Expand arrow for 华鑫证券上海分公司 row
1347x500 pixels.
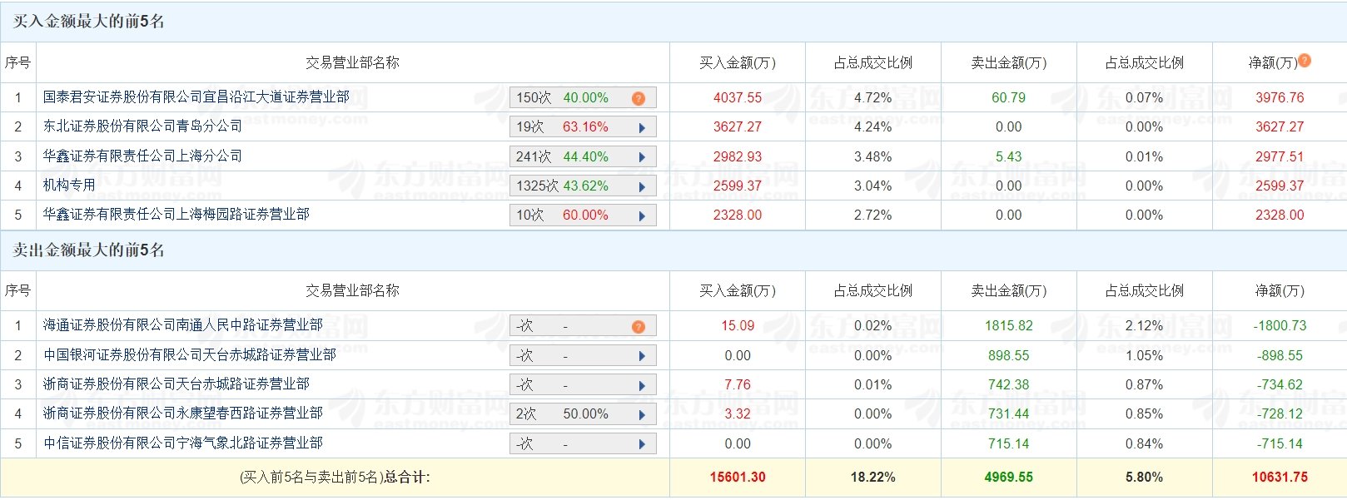click(642, 157)
